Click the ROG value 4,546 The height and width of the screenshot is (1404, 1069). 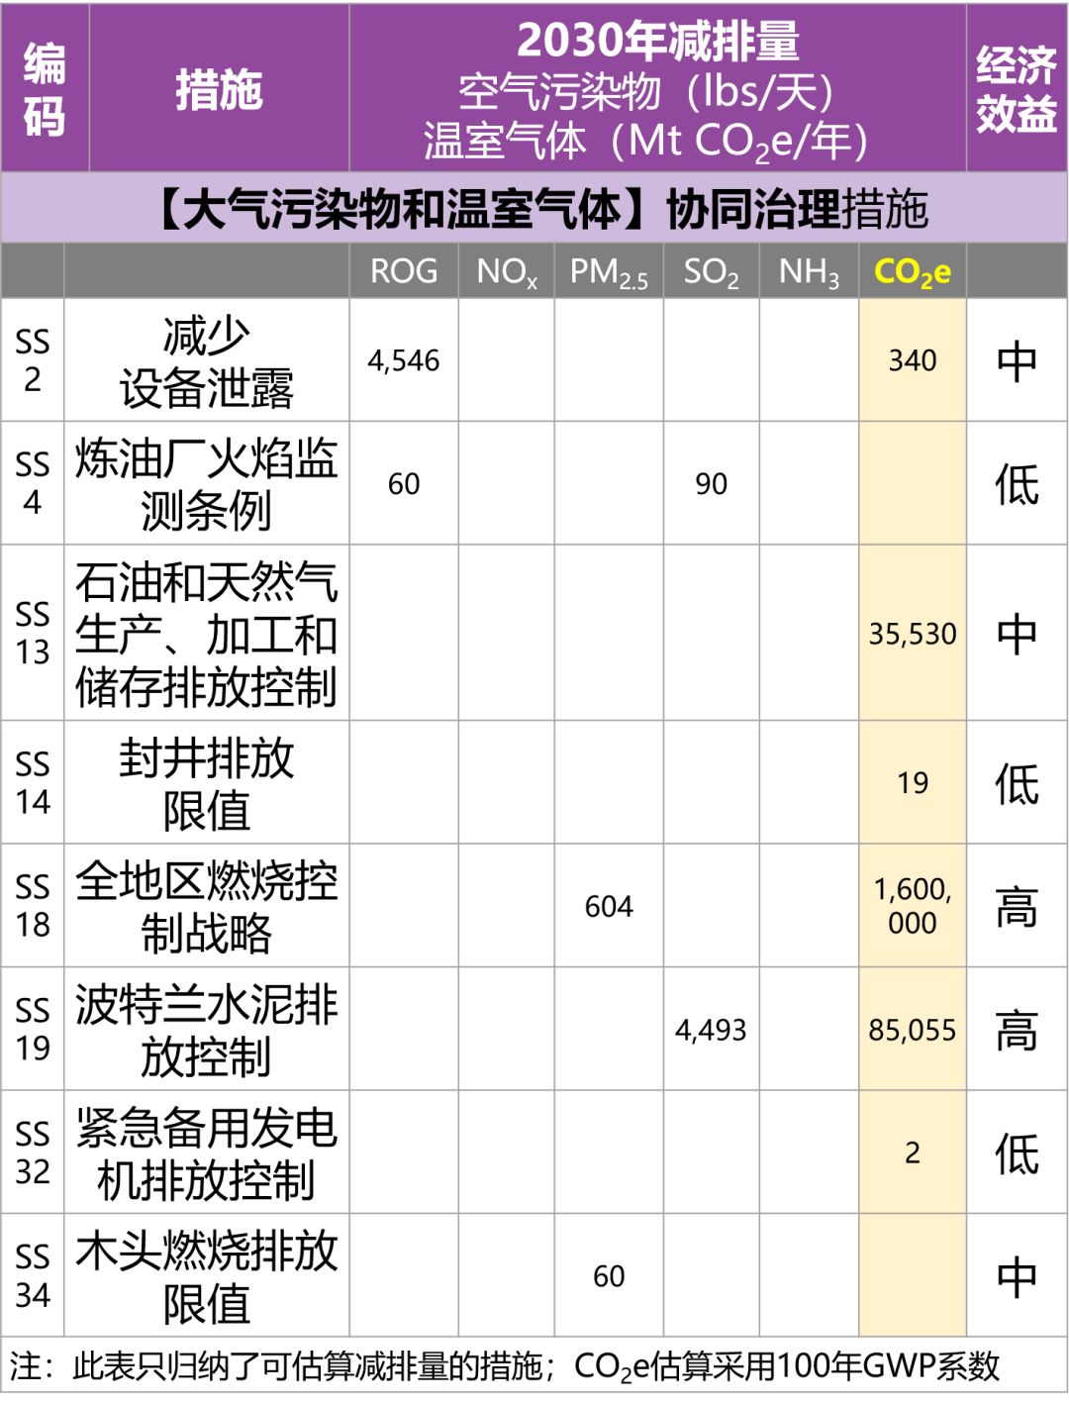(404, 360)
